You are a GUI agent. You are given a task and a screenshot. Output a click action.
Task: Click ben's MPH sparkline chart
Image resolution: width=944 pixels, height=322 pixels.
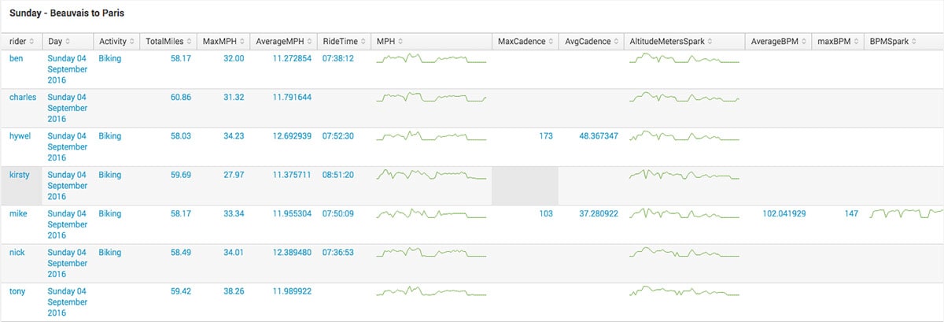pos(431,60)
